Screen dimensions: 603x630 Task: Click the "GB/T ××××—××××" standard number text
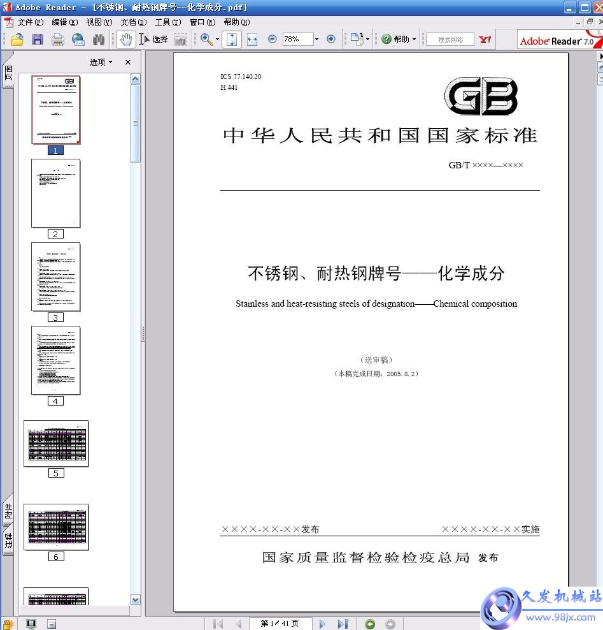pos(486,165)
